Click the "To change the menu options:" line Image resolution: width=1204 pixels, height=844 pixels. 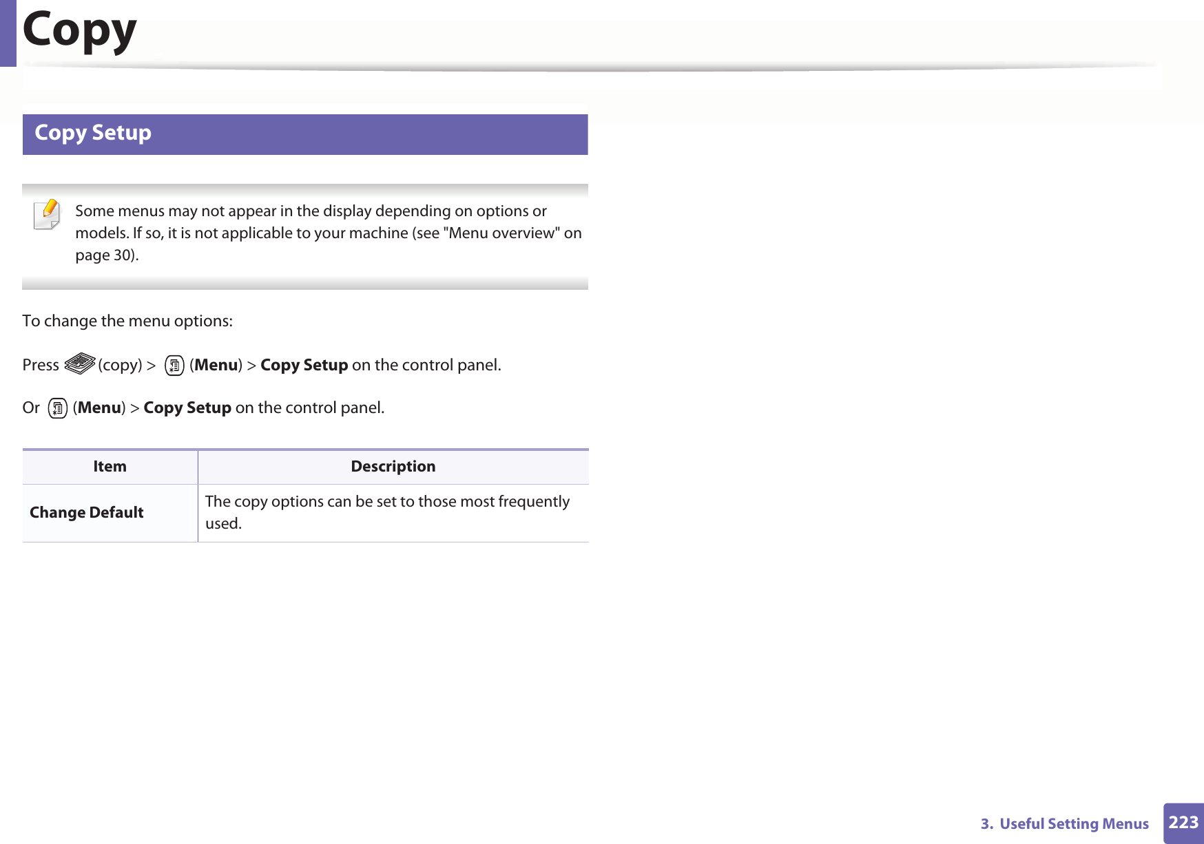pos(127,321)
